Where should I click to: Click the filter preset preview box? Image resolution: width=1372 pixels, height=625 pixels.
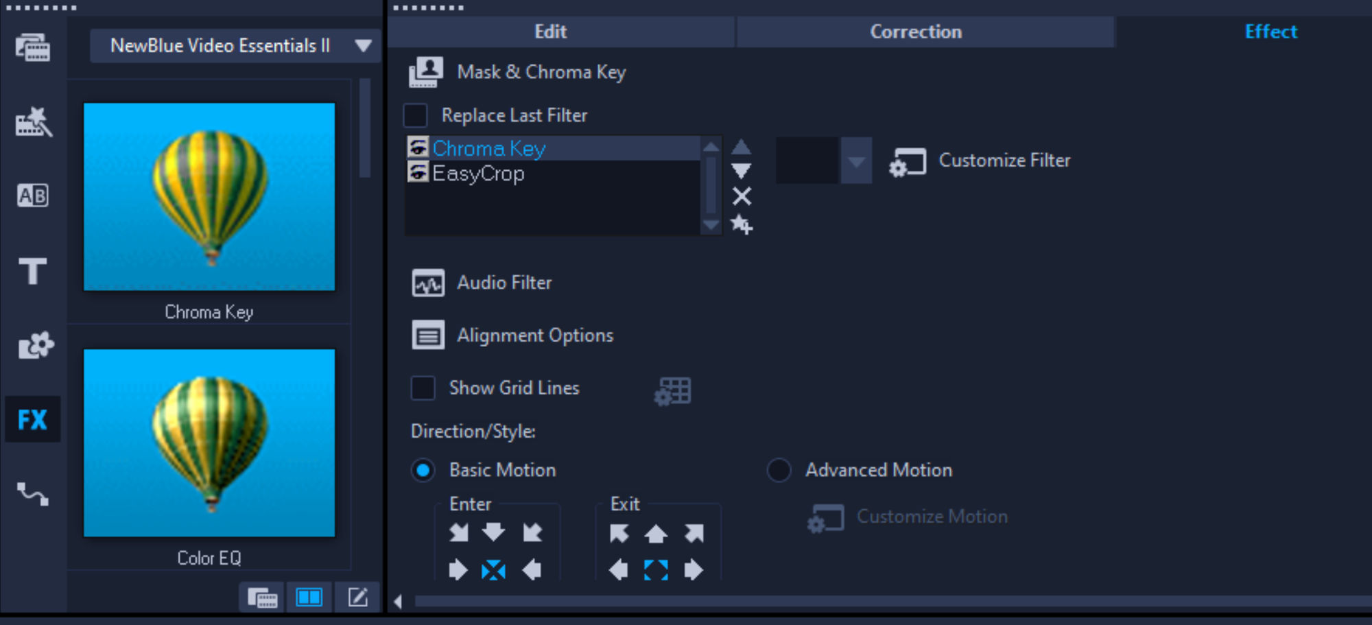point(807,161)
